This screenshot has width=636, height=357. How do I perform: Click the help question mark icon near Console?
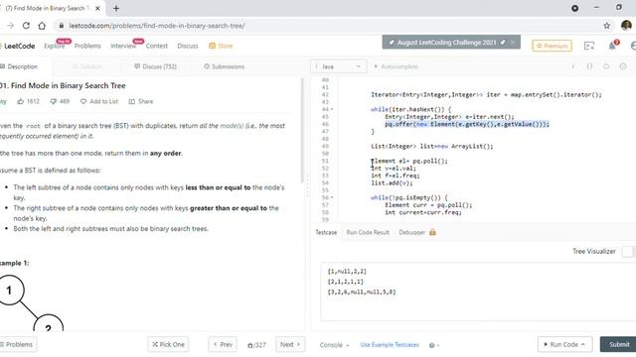click(x=432, y=345)
